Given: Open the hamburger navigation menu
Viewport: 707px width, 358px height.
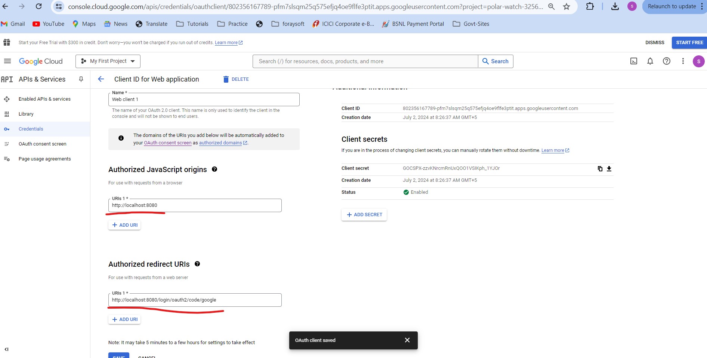Looking at the screenshot, I should tap(7, 61).
